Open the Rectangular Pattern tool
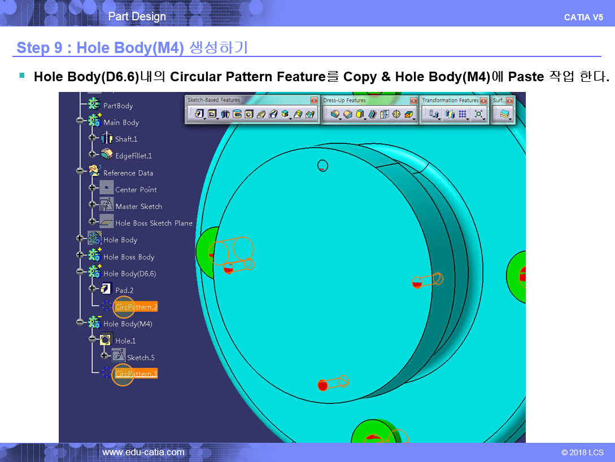Screen dimensions: 615x462 (463, 115)
